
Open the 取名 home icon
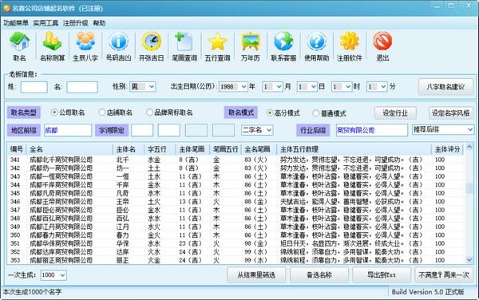19,41
